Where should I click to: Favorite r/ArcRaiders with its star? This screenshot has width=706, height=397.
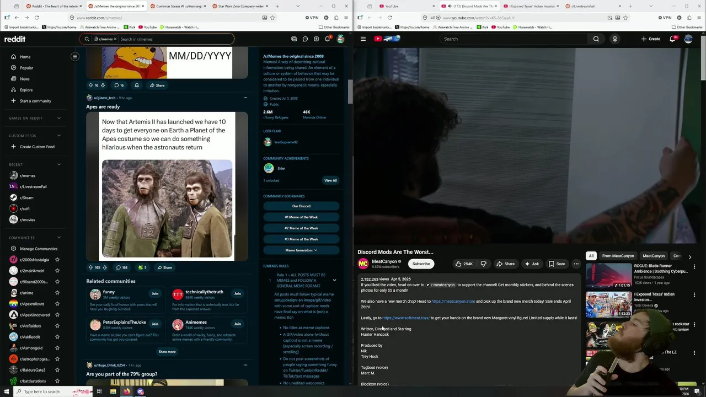pyautogui.click(x=57, y=326)
